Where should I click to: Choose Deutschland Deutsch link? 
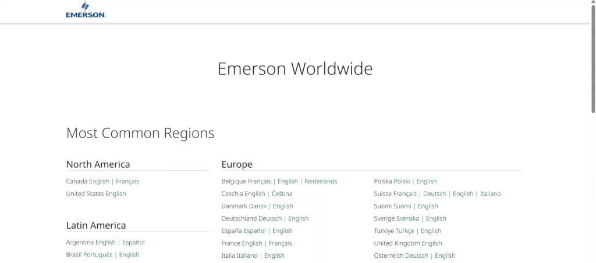[270, 219]
